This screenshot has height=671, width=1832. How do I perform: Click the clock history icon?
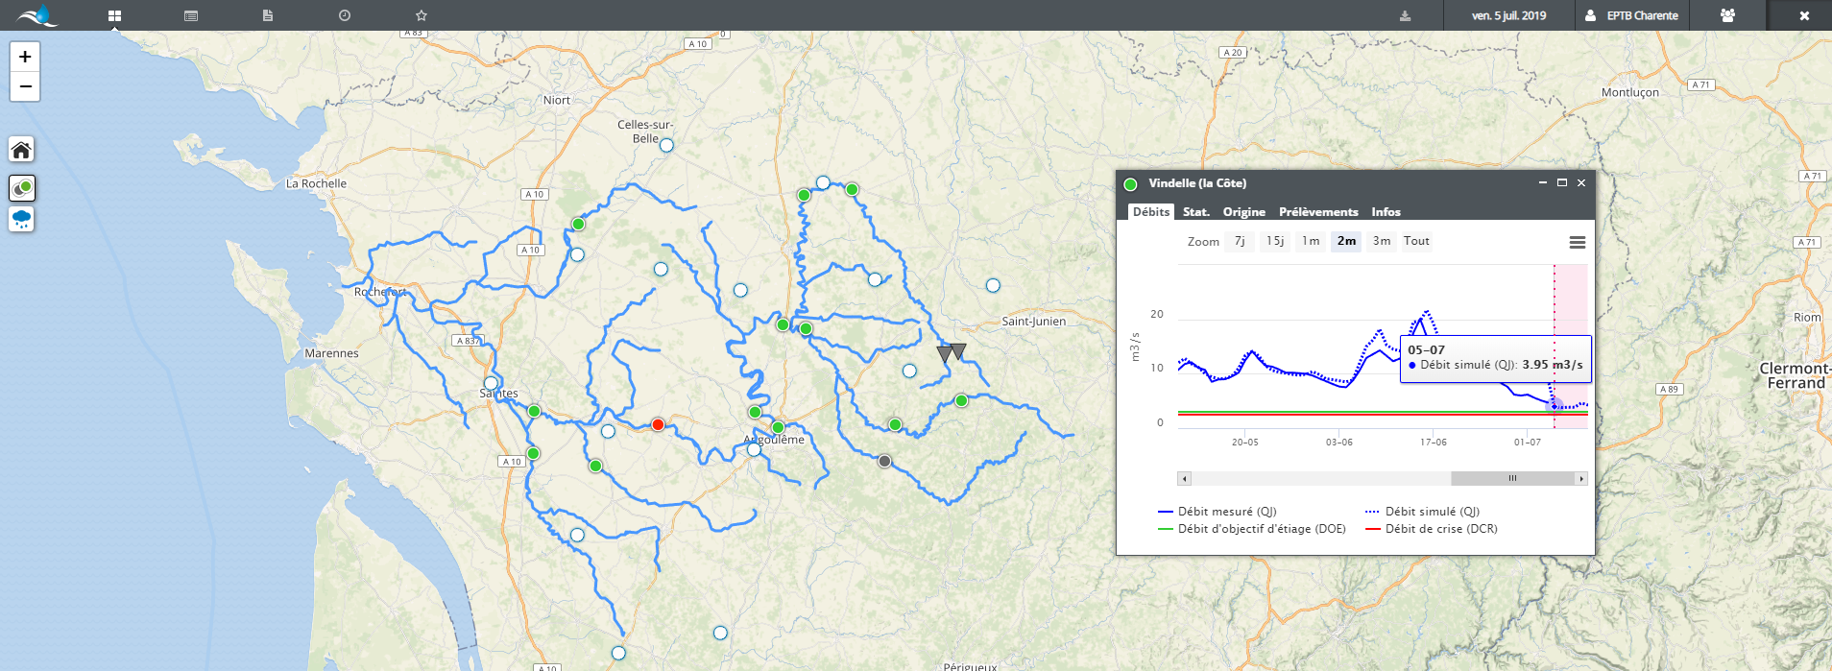coord(345,15)
